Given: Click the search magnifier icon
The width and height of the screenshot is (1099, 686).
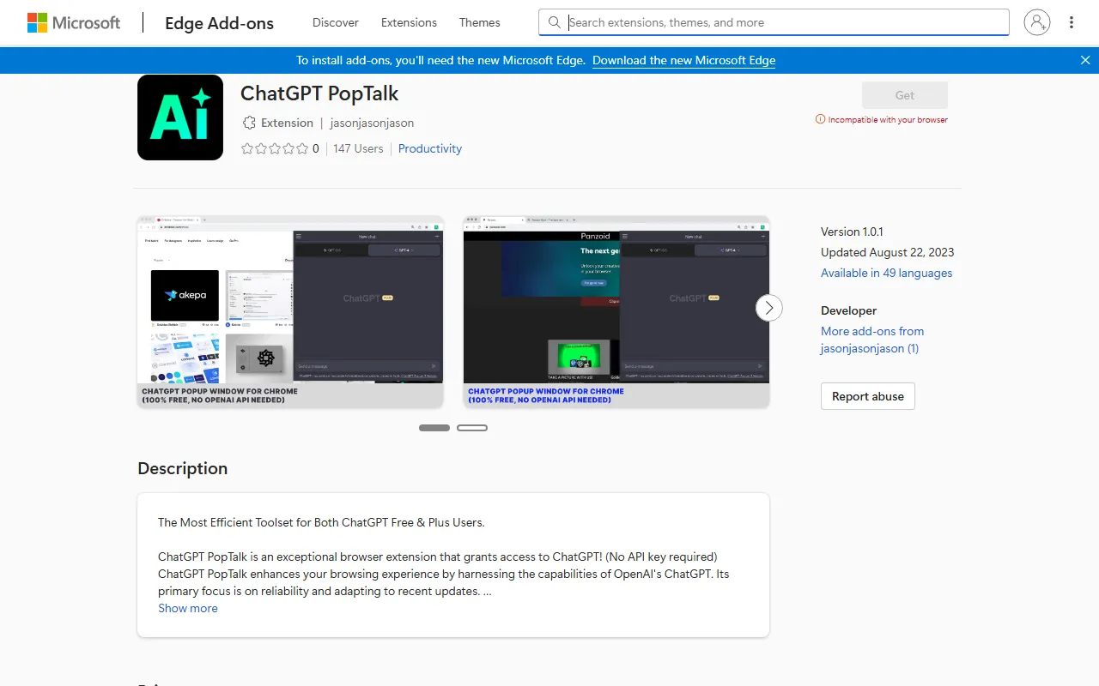Looking at the screenshot, I should [x=555, y=22].
